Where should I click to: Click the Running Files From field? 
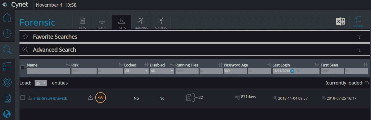(x=187, y=71)
